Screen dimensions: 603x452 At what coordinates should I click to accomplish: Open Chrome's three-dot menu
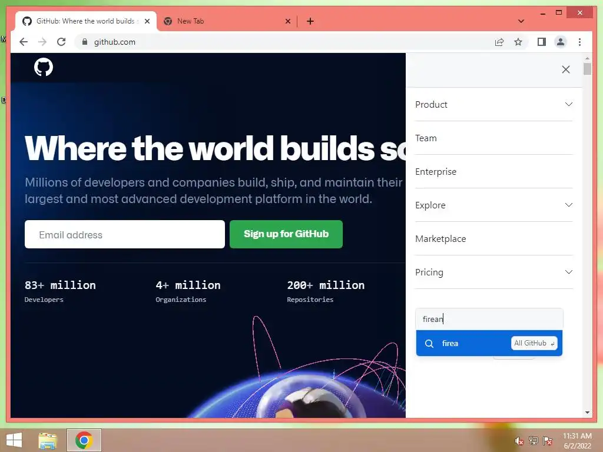(x=579, y=42)
